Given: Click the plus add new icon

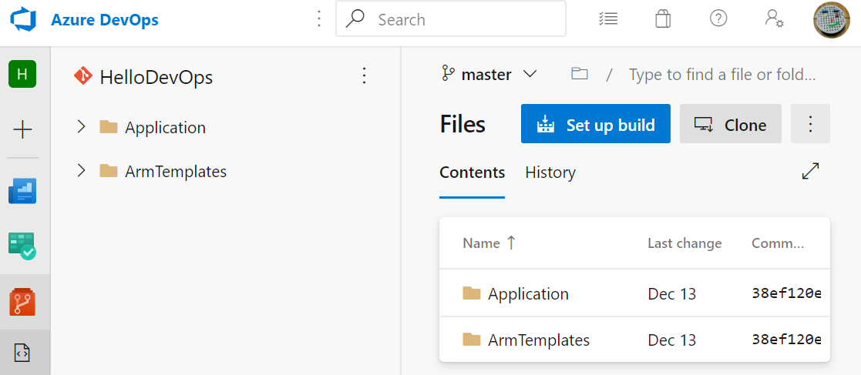Looking at the screenshot, I should [x=22, y=129].
